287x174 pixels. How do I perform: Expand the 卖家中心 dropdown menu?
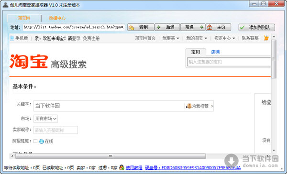tap(225, 38)
